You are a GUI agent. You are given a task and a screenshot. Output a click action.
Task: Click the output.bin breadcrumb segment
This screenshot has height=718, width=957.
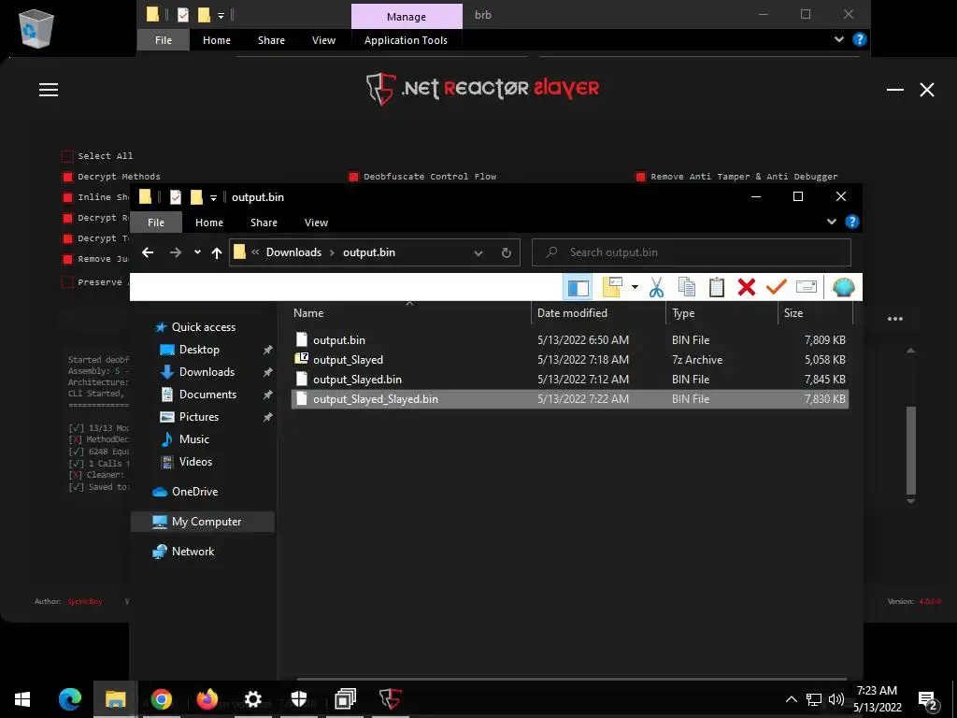pyautogui.click(x=368, y=252)
